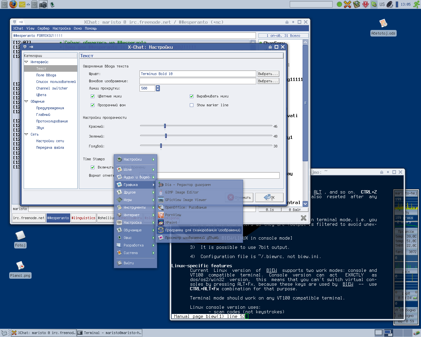Toggle the Выравнивать ники checkbox
The height and width of the screenshot is (337, 421).
[x=191, y=96]
